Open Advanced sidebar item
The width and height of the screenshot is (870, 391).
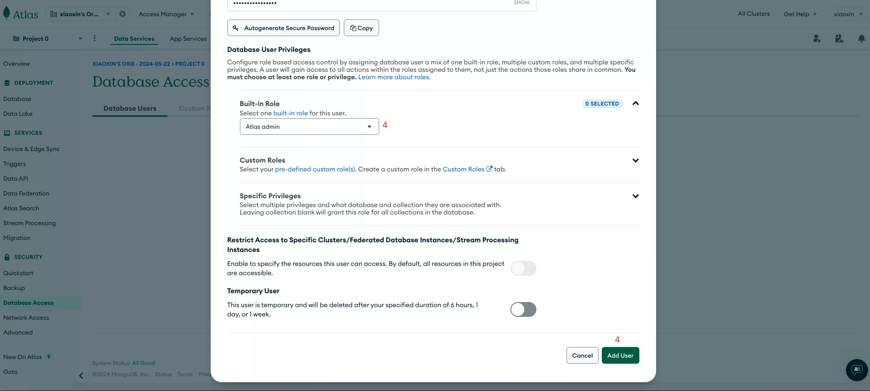coord(18,332)
